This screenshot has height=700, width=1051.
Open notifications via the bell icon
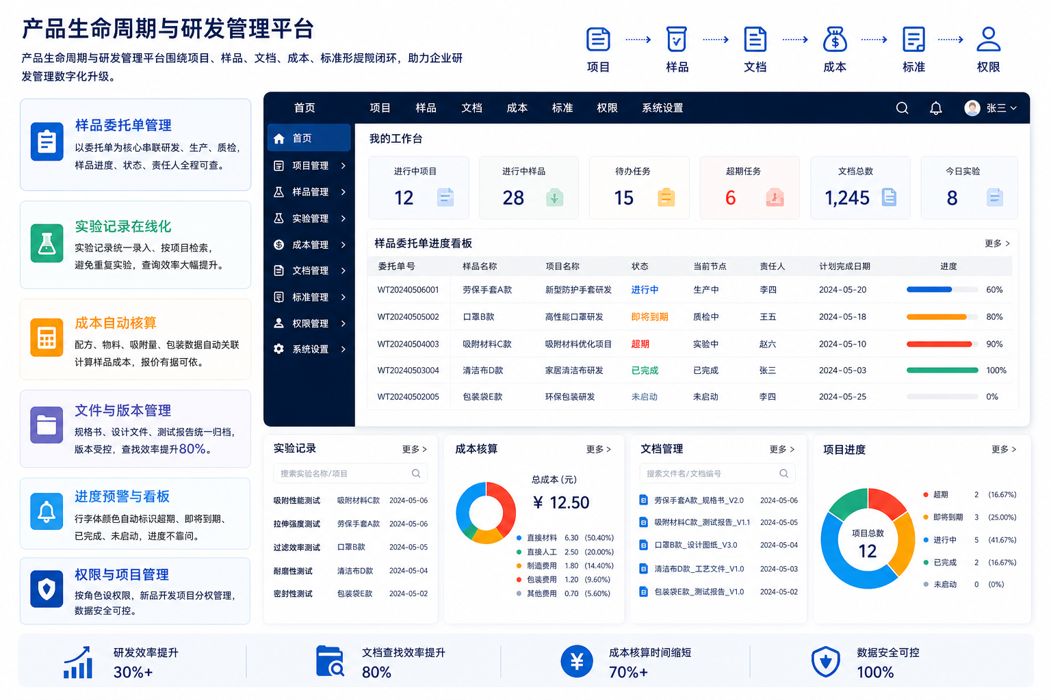tap(936, 108)
